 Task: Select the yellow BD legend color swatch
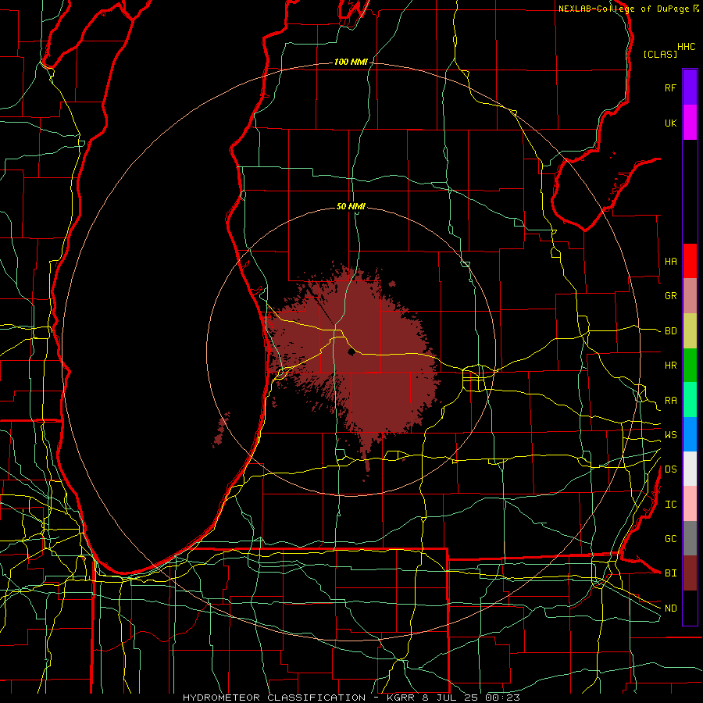[x=690, y=331]
